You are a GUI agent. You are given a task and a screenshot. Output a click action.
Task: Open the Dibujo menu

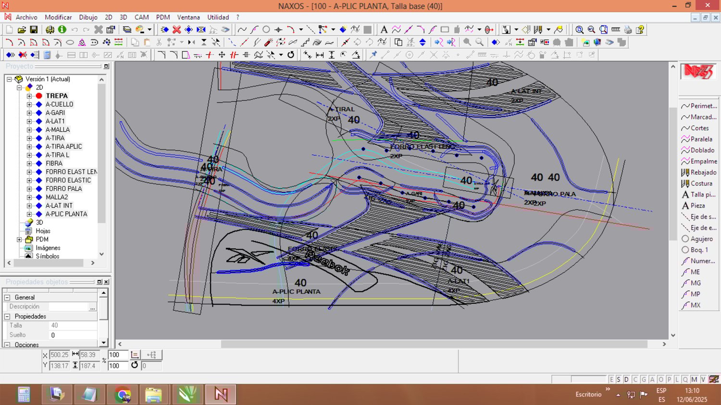pyautogui.click(x=88, y=17)
